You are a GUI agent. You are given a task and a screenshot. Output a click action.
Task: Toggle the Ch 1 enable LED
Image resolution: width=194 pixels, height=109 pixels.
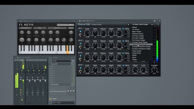[80, 31]
